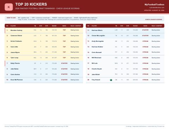Image resolution: width=169 pixels, height=130 pixels.
Task: Select Chris Boswell player name
Action: [96, 52]
